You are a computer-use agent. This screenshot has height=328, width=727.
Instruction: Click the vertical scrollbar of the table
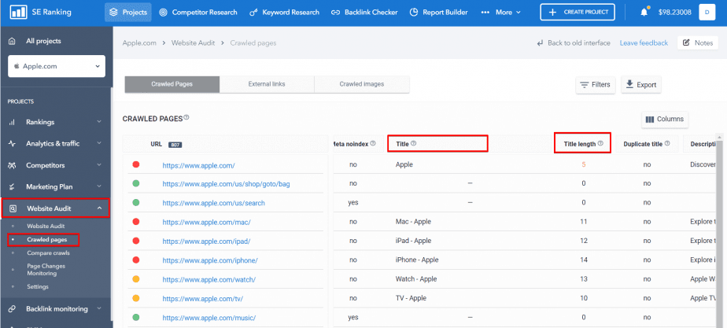(x=720, y=231)
